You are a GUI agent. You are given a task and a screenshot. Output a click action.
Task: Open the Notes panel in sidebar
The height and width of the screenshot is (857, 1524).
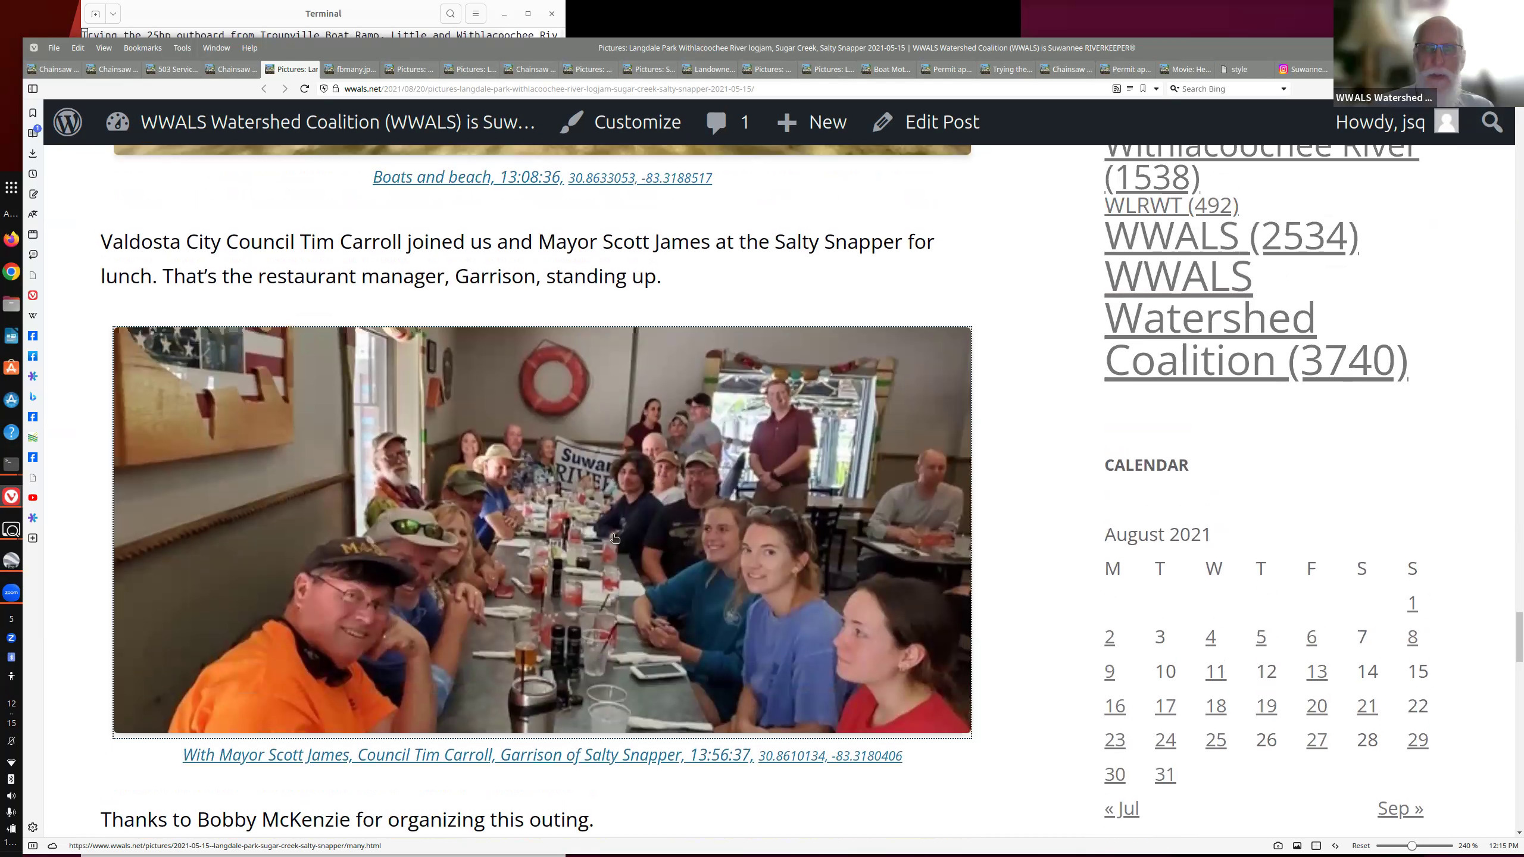(33, 194)
